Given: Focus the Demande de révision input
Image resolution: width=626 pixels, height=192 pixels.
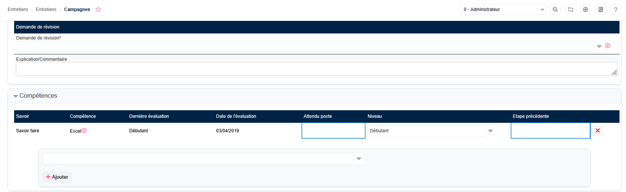Looking at the screenshot, I should click(305, 46).
